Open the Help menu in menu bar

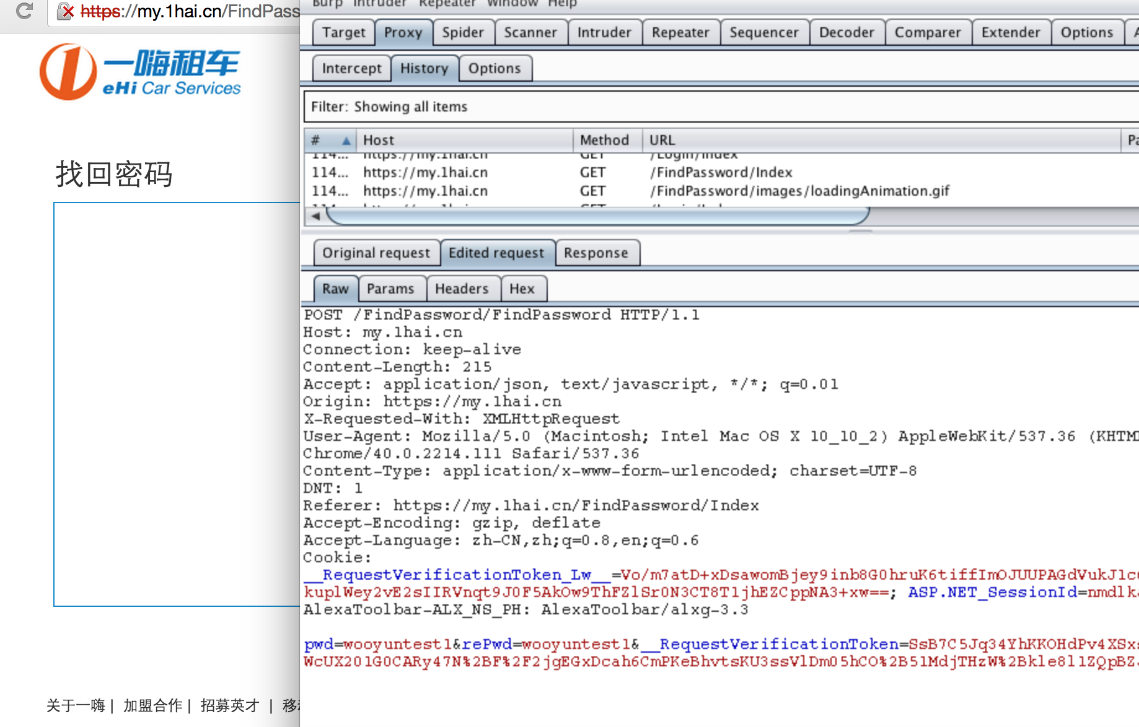coord(562,4)
